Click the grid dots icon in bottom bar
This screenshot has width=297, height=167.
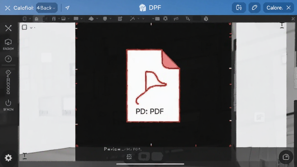tap(129, 157)
